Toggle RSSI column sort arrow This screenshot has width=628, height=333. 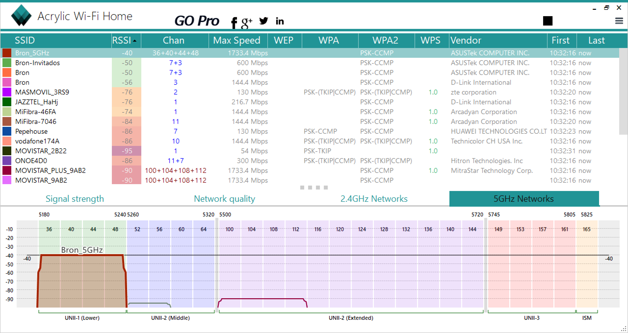(135, 40)
